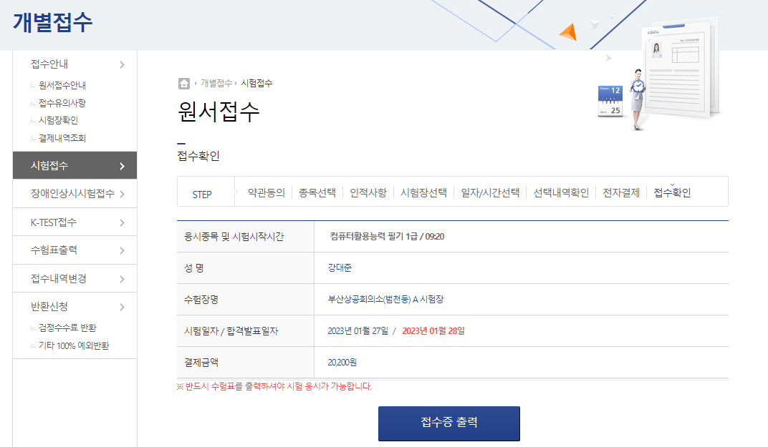Open 검정수수료 반환 submenu link
The image size is (768, 447).
[x=67, y=328]
